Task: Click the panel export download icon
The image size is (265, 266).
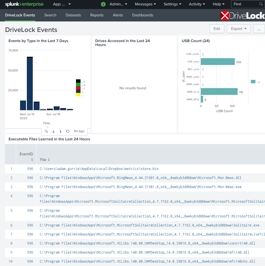Action: (x=53, y=131)
